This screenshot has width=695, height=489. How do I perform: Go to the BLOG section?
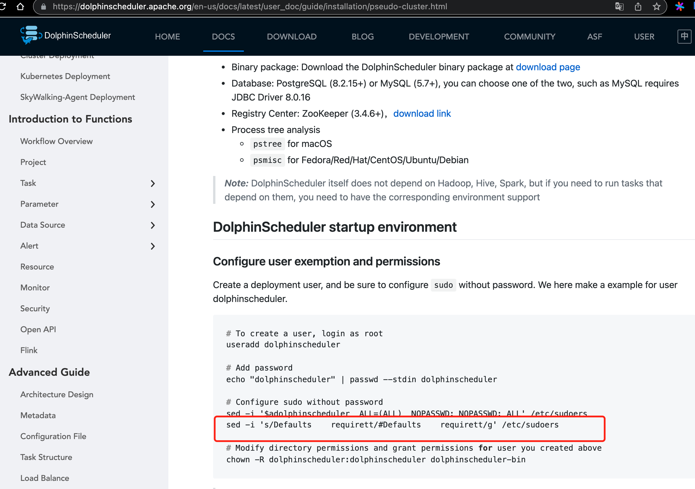pyautogui.click(x=362, y=36)
